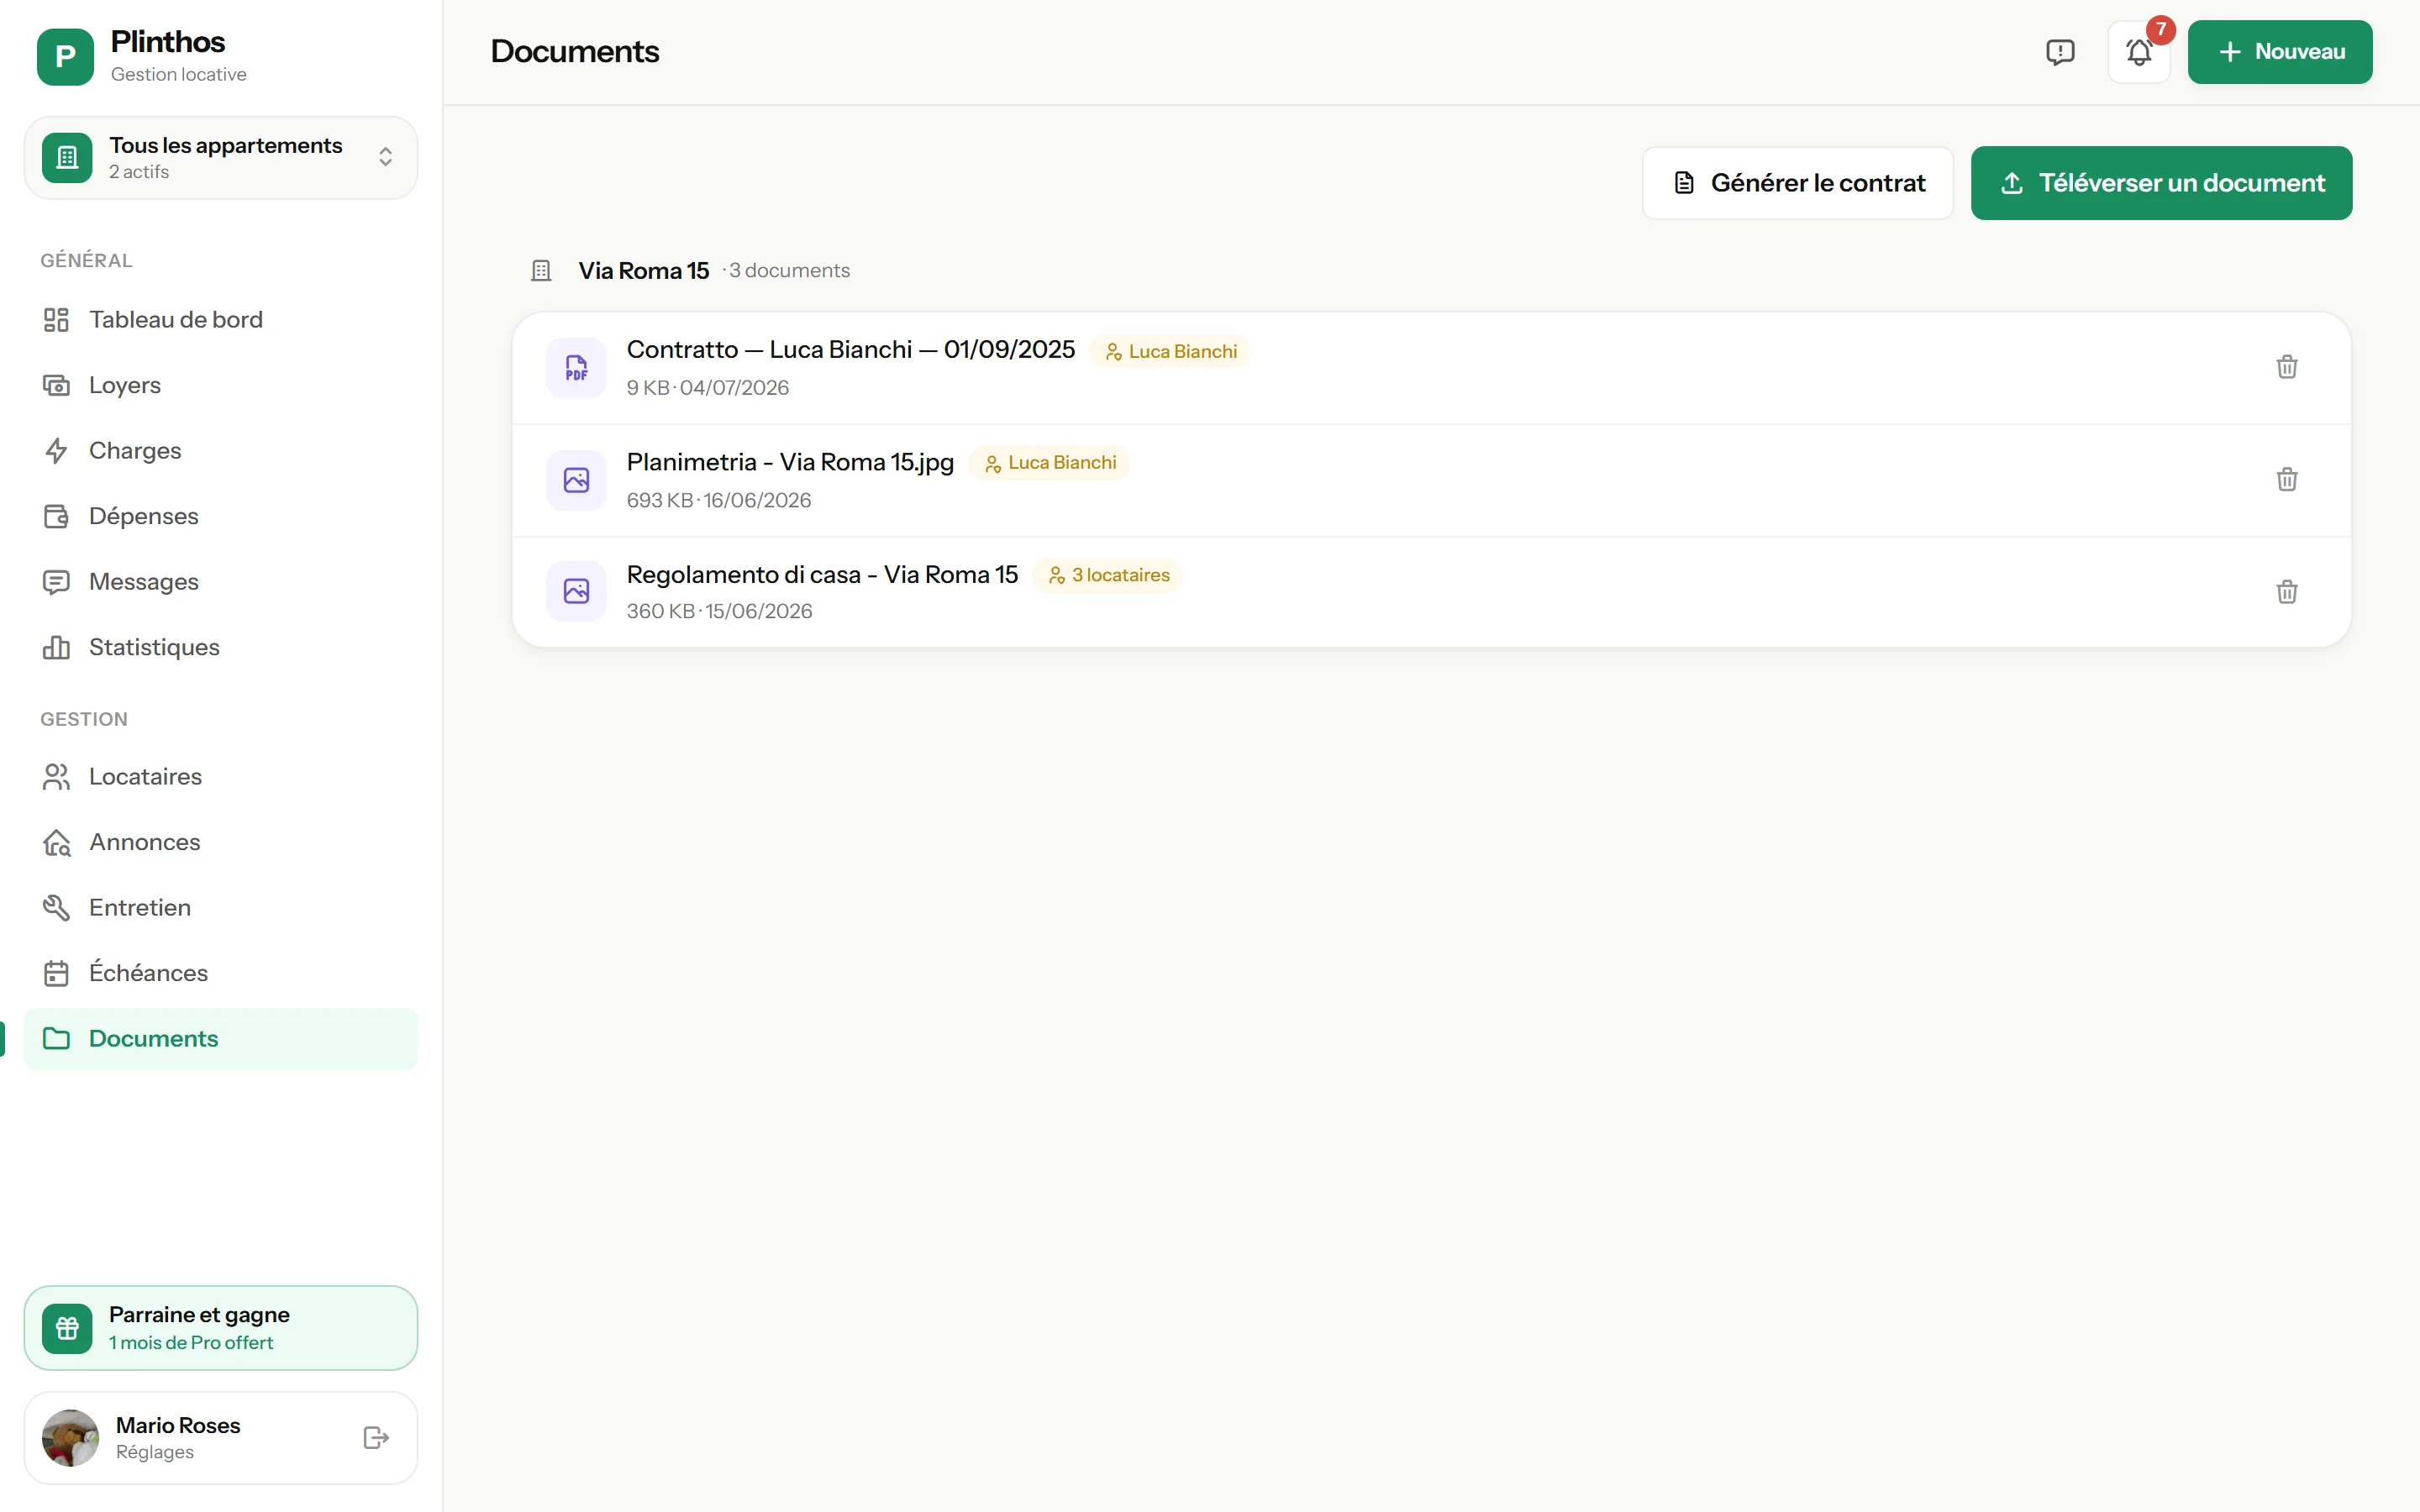Open the Locataires page

point(221,777)
